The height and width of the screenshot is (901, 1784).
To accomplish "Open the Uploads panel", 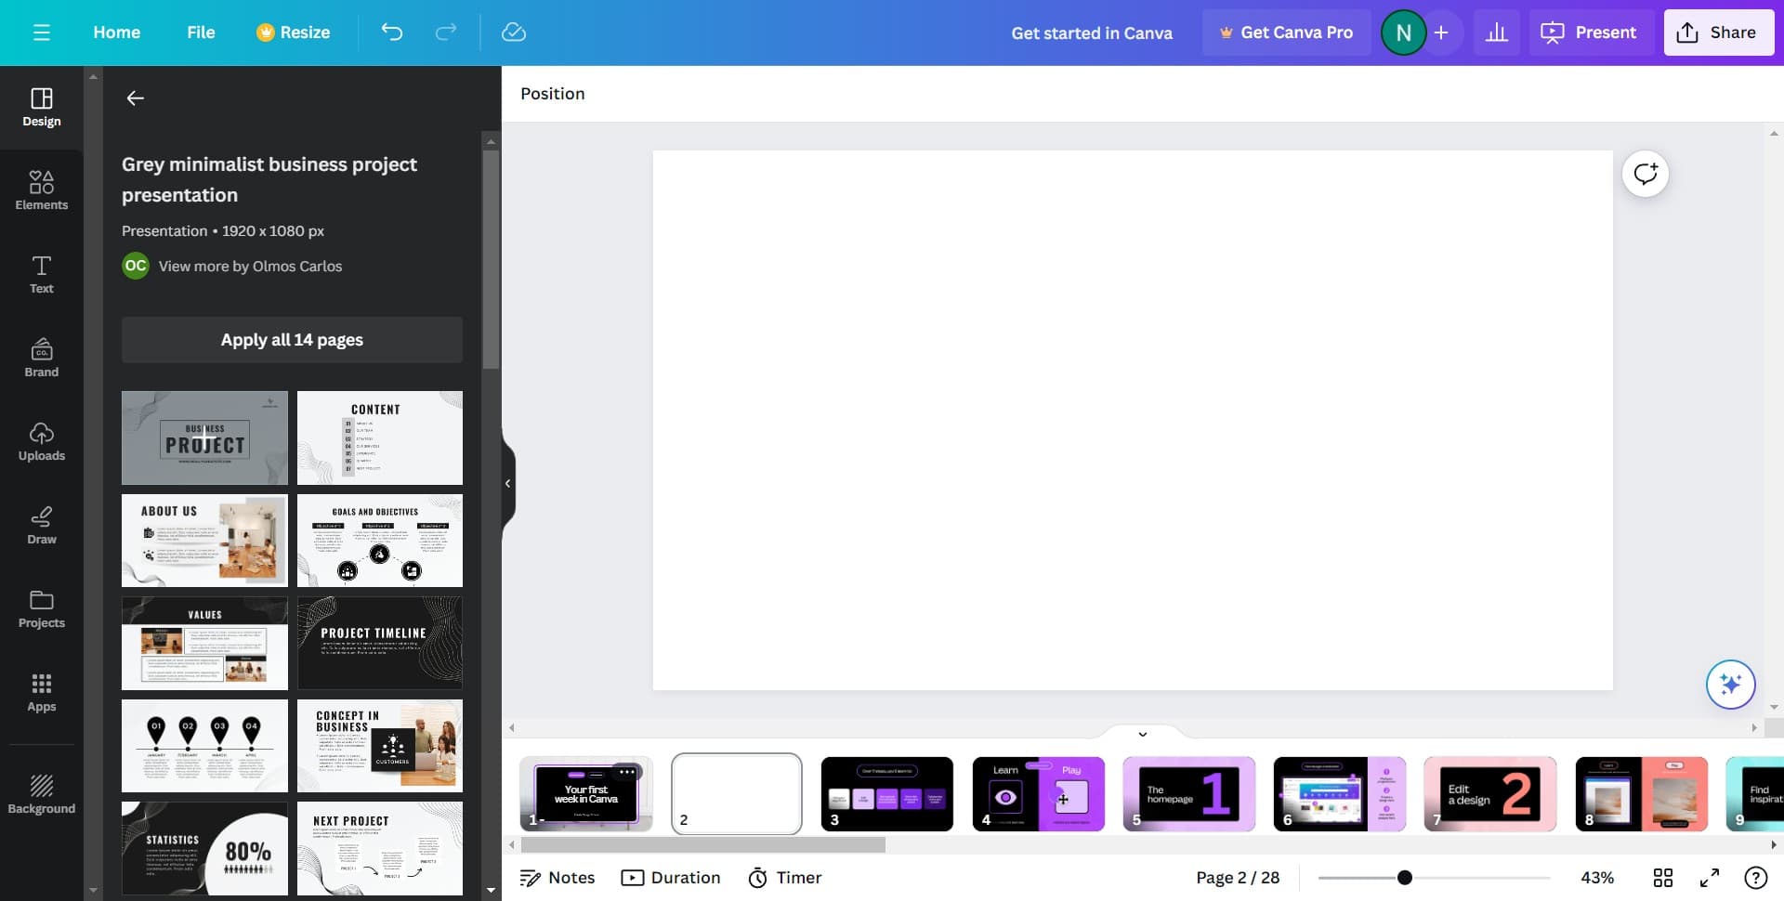I will (x=41, y=441).
